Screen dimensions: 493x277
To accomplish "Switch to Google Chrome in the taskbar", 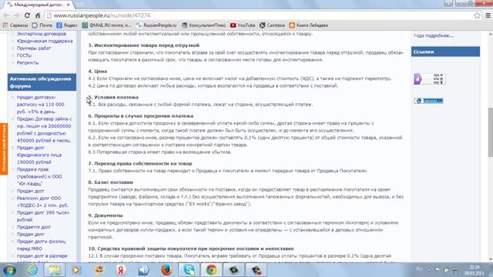I will [211, 270].
